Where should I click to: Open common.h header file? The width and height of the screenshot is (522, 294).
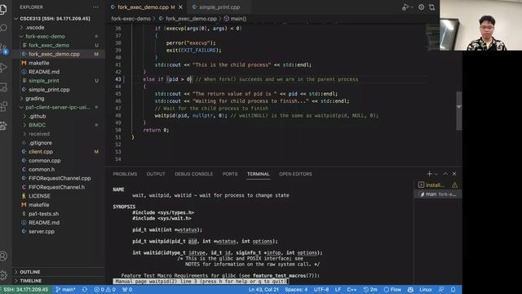click(x=58, y=169)
